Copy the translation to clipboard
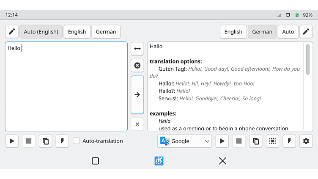The height and width of the screenshot is (179, 318). click(255, 141)
